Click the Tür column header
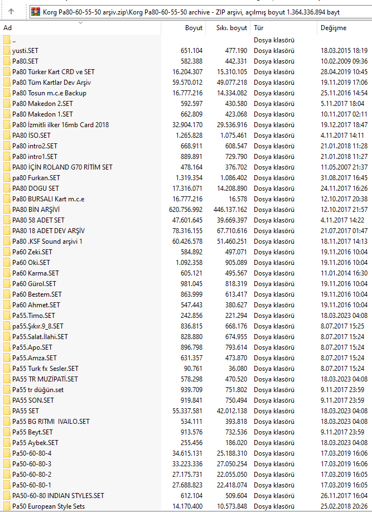 click(x=259, y=27)
